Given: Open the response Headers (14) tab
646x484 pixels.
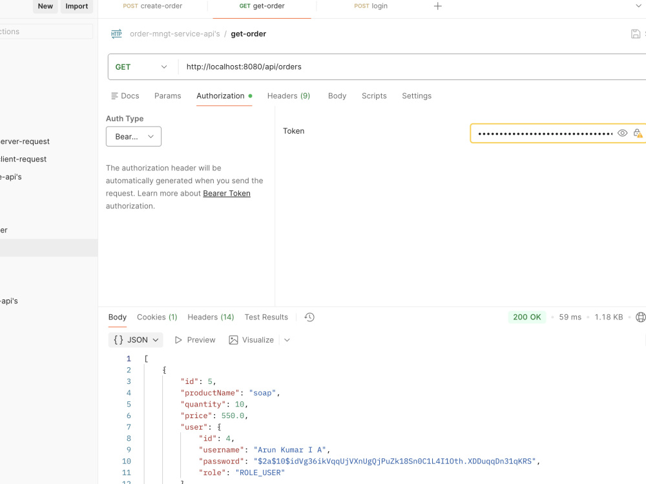Looking at the screenshot, I should 211,318.
